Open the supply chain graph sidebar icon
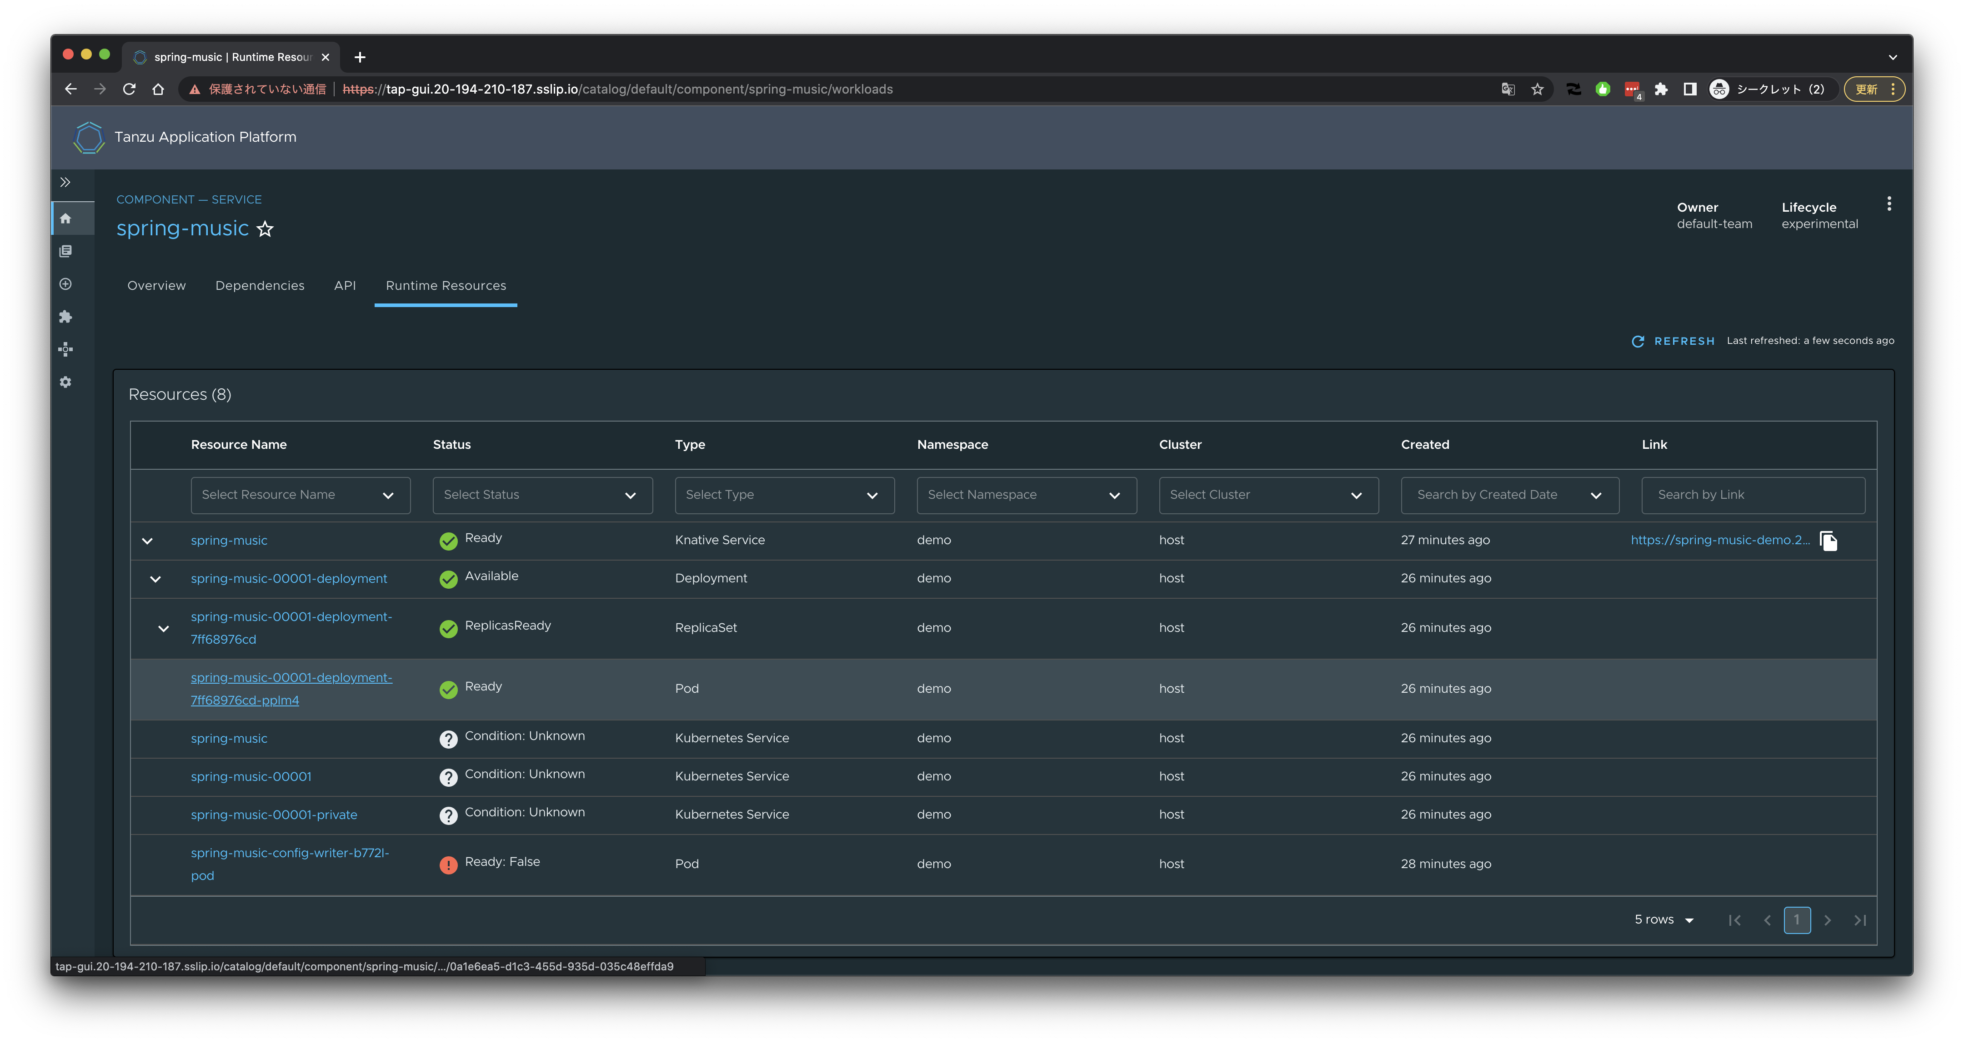This screenshot has width=1964, height=1043. pyautogui.click(x=65, y=350)
